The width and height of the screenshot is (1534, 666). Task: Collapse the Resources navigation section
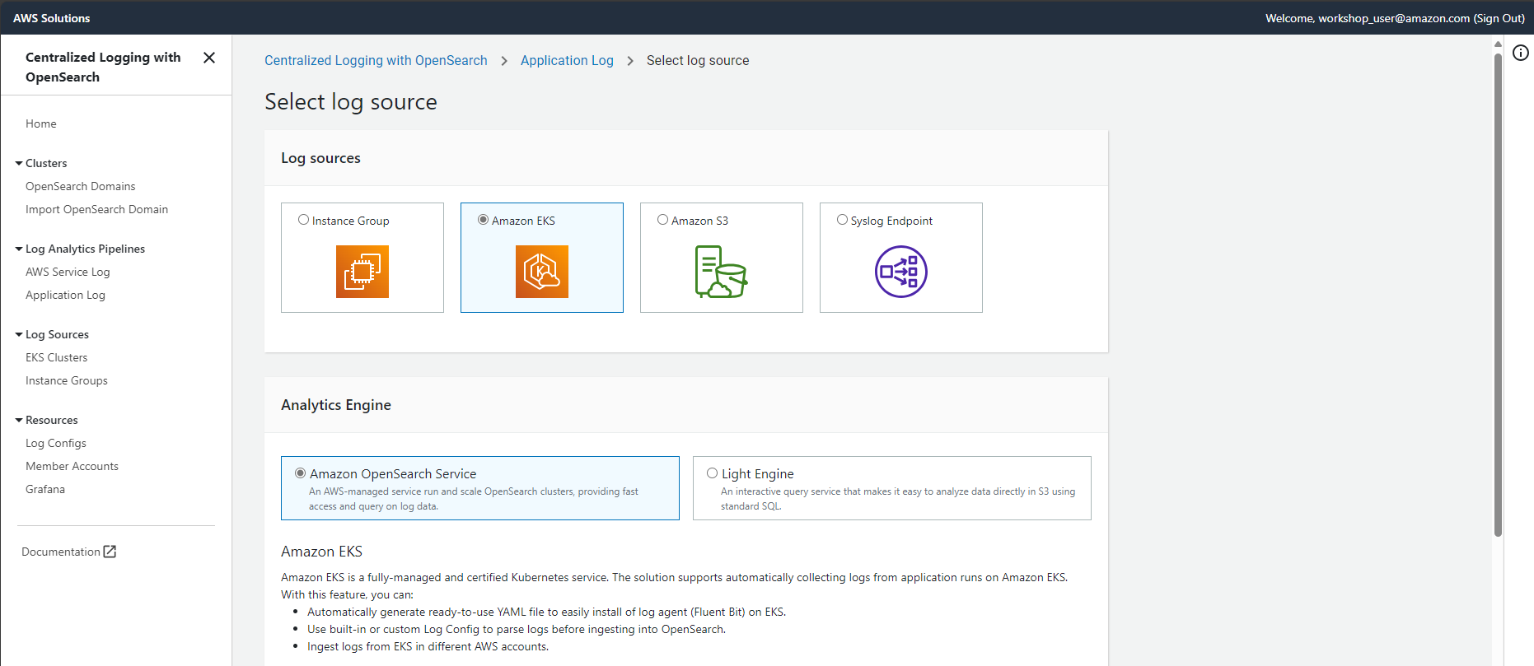tap(19, 420)
